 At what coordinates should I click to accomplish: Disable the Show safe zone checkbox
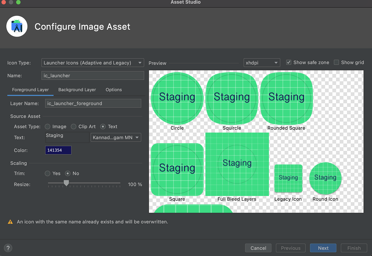(289, 62)
